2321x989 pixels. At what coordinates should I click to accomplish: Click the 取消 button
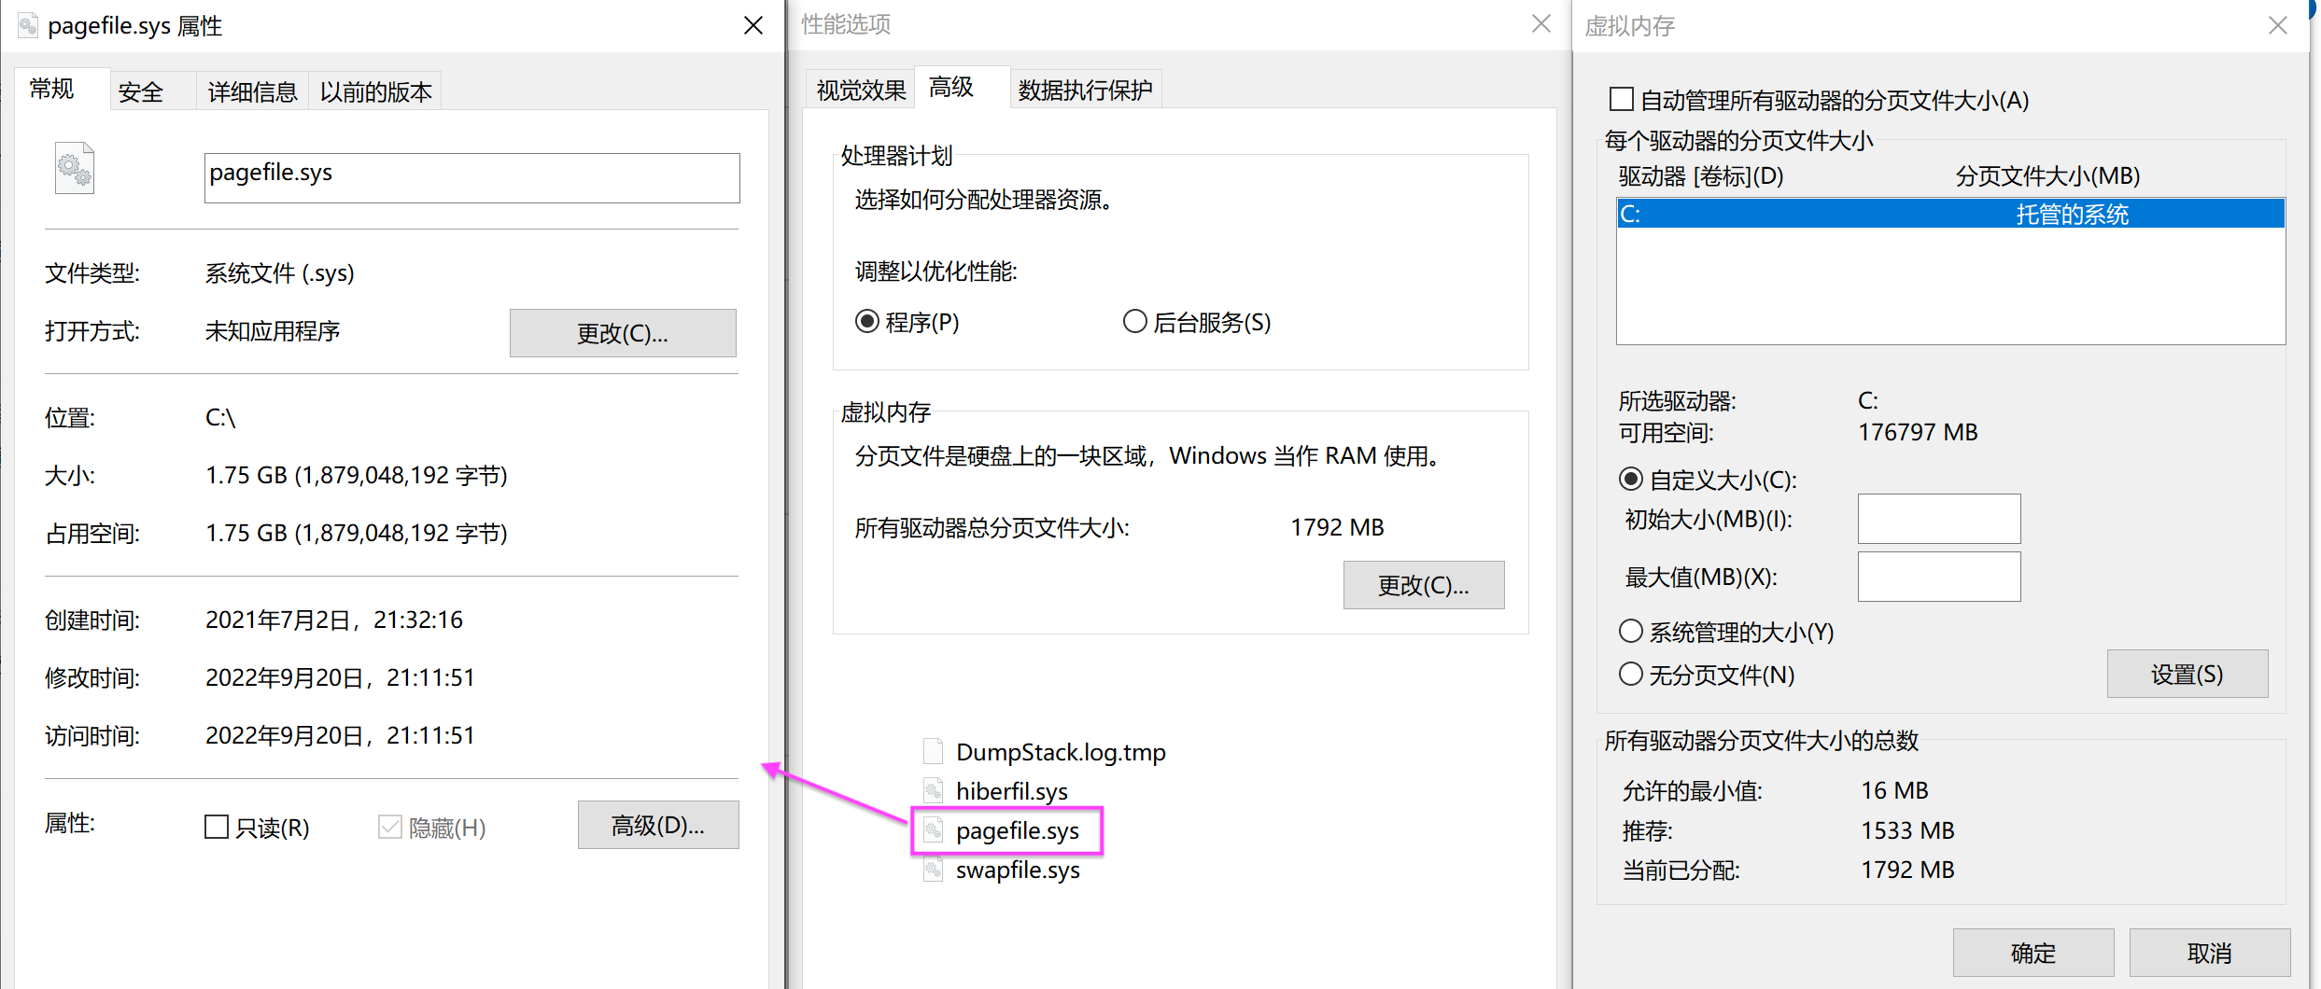[2210, 953]
